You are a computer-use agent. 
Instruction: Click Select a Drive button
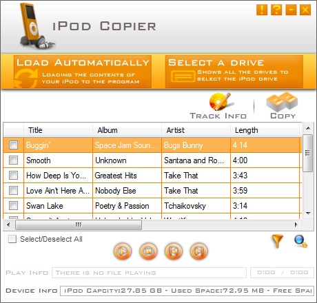point(234,72)
